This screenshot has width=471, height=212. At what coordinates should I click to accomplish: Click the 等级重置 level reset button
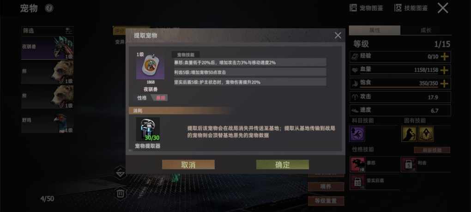click(326, 201)
